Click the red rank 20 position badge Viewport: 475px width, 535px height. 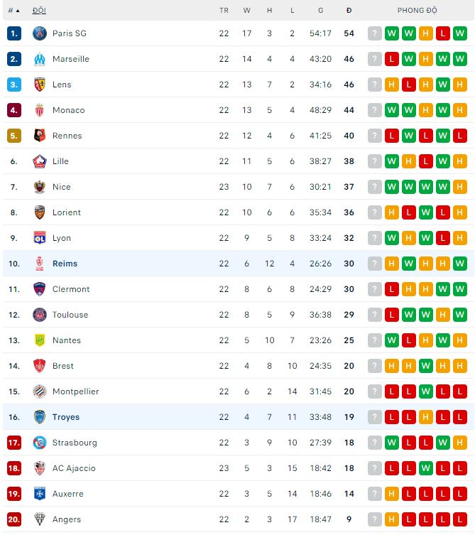click(x=14, y=519)
